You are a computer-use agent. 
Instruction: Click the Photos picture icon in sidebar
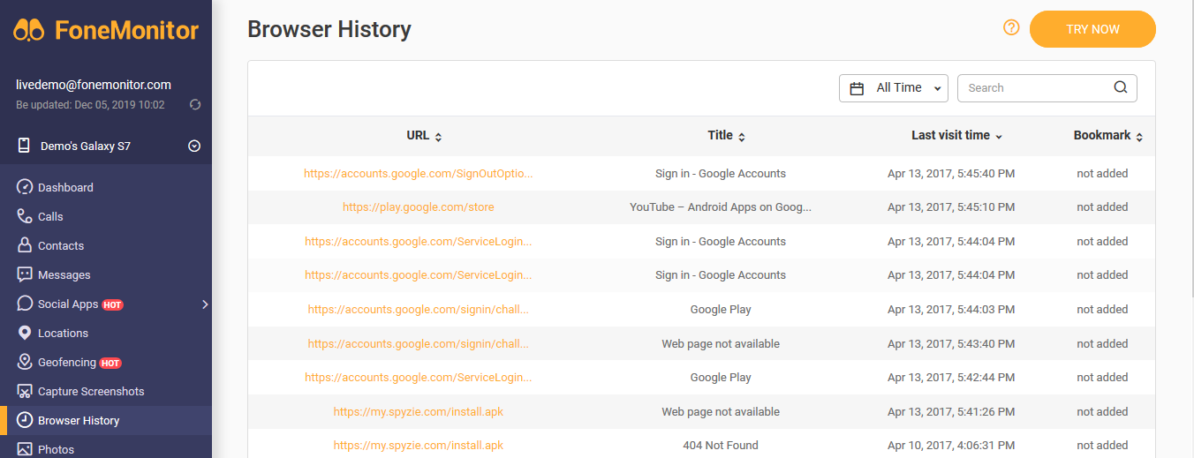25,449
